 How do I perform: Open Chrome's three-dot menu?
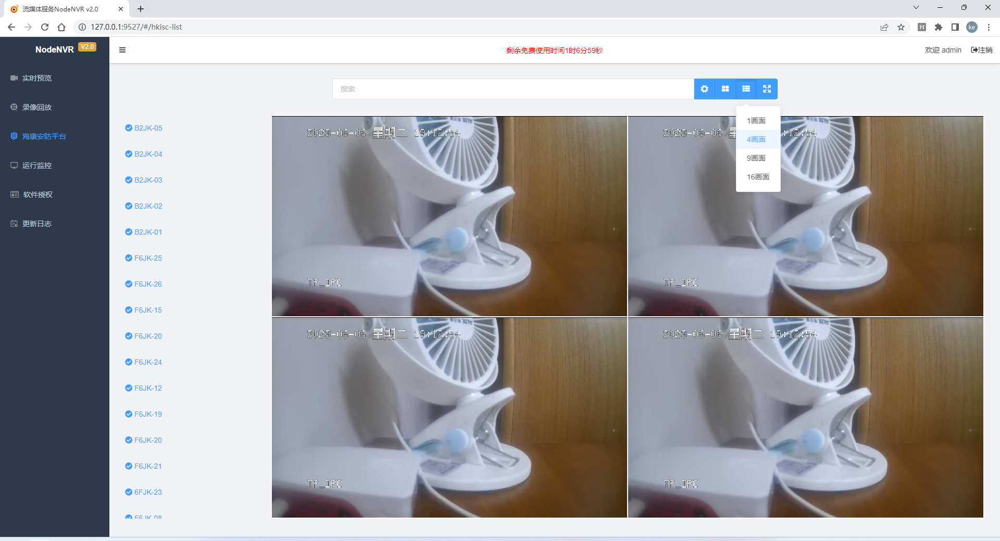pyautogui.click(x=989, y=27)
